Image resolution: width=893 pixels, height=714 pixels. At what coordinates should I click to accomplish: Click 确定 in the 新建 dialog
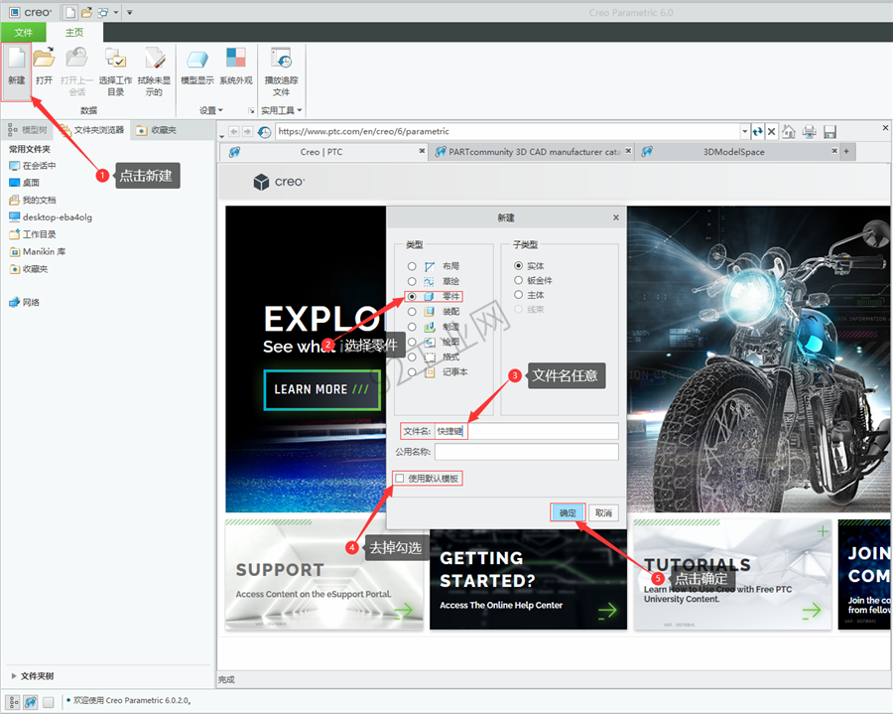tap(568, 512)
